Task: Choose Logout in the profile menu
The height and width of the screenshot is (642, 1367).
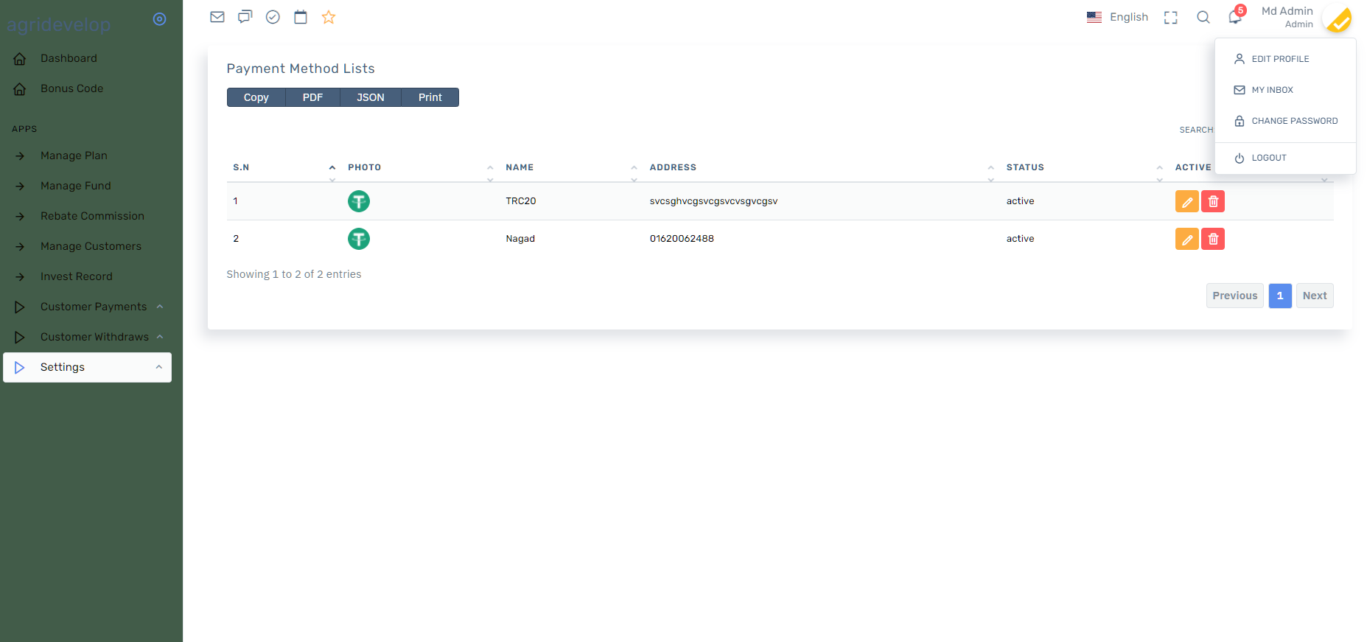Action: [1268, 158]
